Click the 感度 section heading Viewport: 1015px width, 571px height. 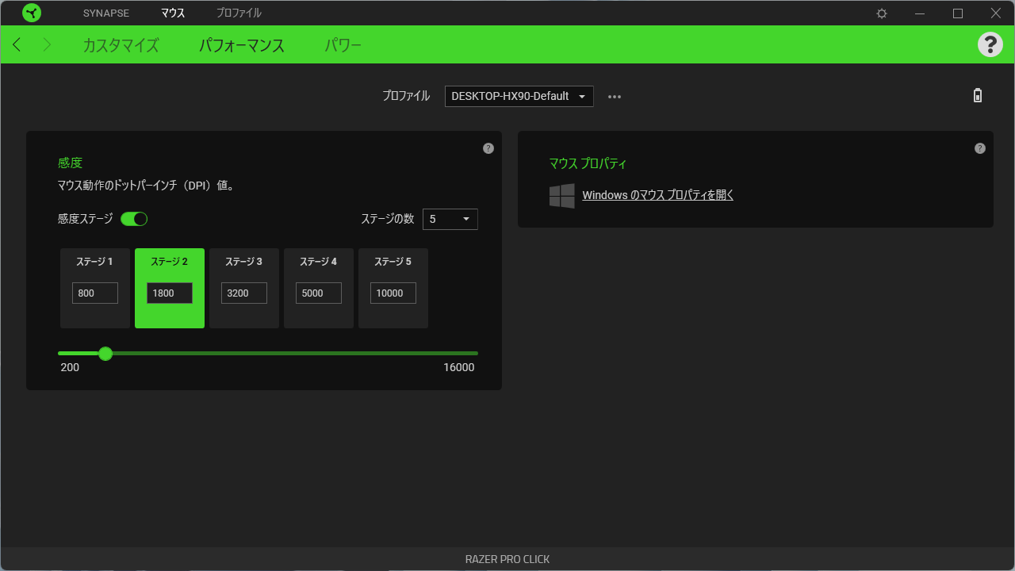[70, 163]
